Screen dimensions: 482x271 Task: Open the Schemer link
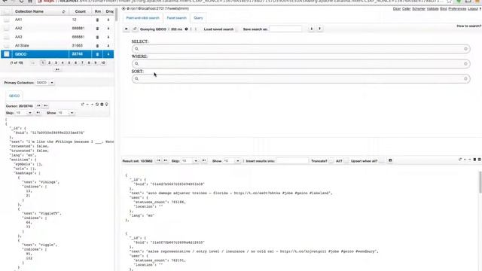(x=419, y=8)
